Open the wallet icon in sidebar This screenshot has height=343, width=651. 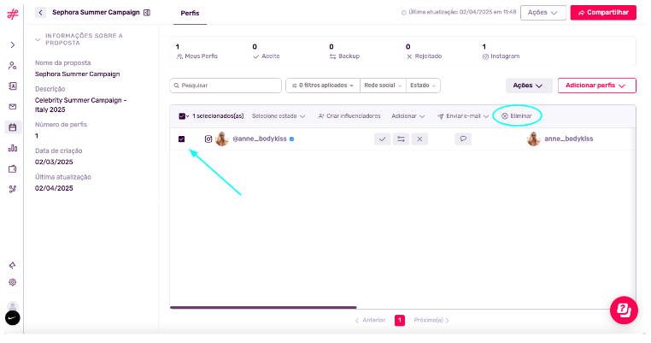[x=13, y=169]
